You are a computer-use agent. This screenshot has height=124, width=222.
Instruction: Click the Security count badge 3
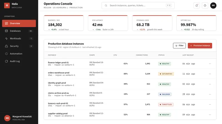point(31,46)
